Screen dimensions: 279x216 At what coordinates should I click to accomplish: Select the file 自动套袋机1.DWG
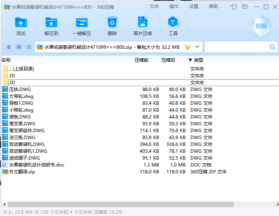140,151
